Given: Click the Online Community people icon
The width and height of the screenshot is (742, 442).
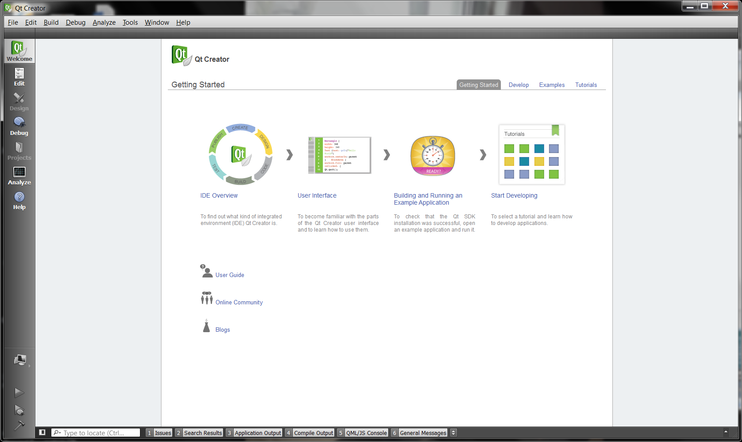Looking at the screenshot, I should (x=207, y=298).
